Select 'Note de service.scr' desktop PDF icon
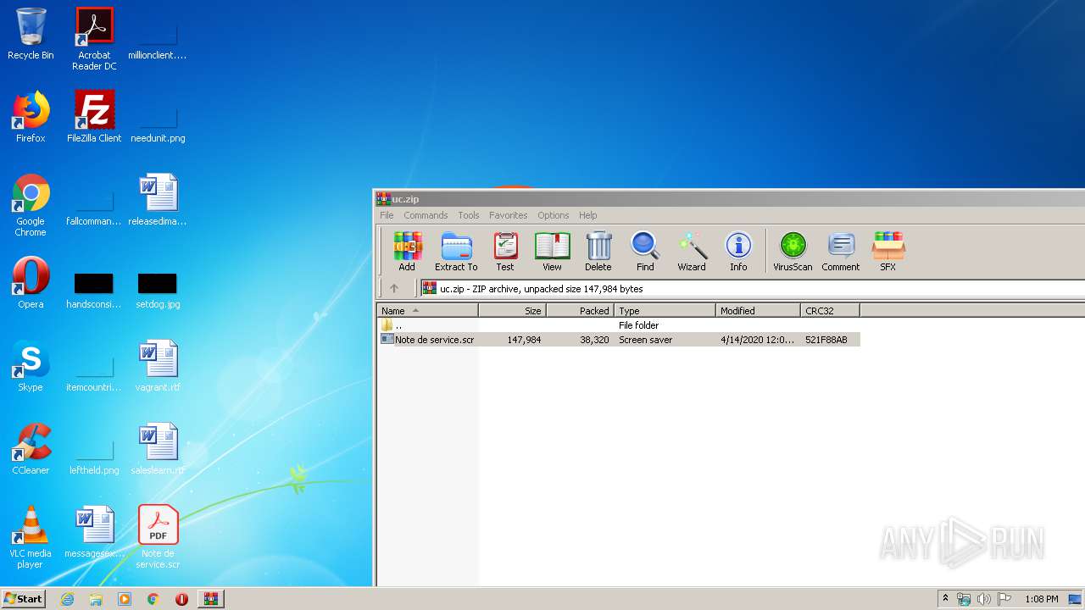The width and height of the screenshot is (1085, 610). [x=158, y=537]
